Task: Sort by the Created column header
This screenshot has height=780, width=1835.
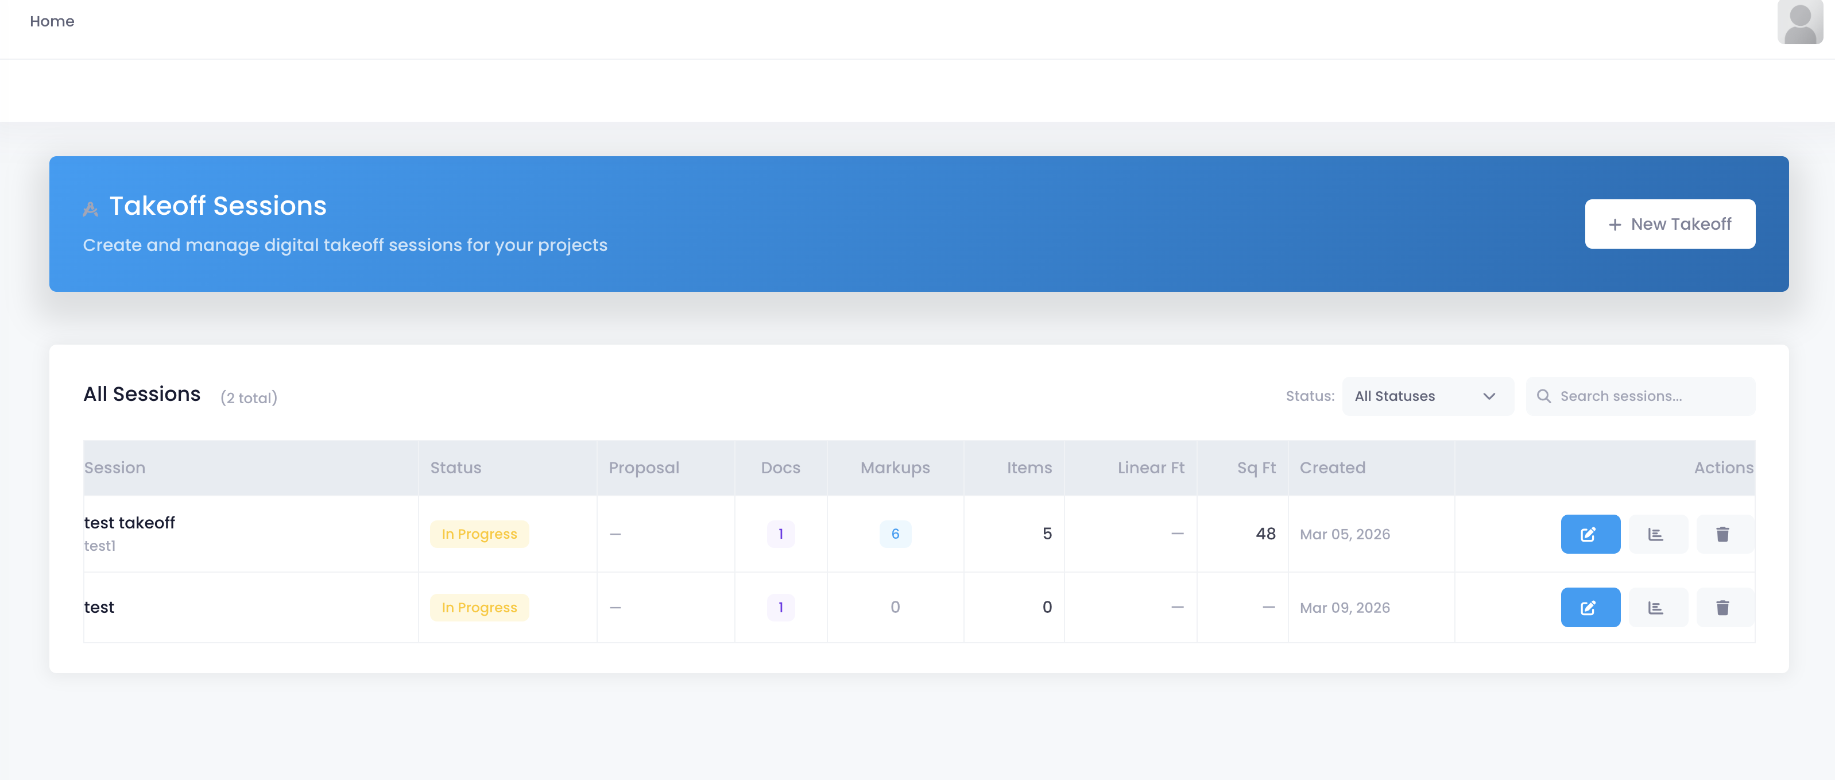Action: pos(1332,468)
